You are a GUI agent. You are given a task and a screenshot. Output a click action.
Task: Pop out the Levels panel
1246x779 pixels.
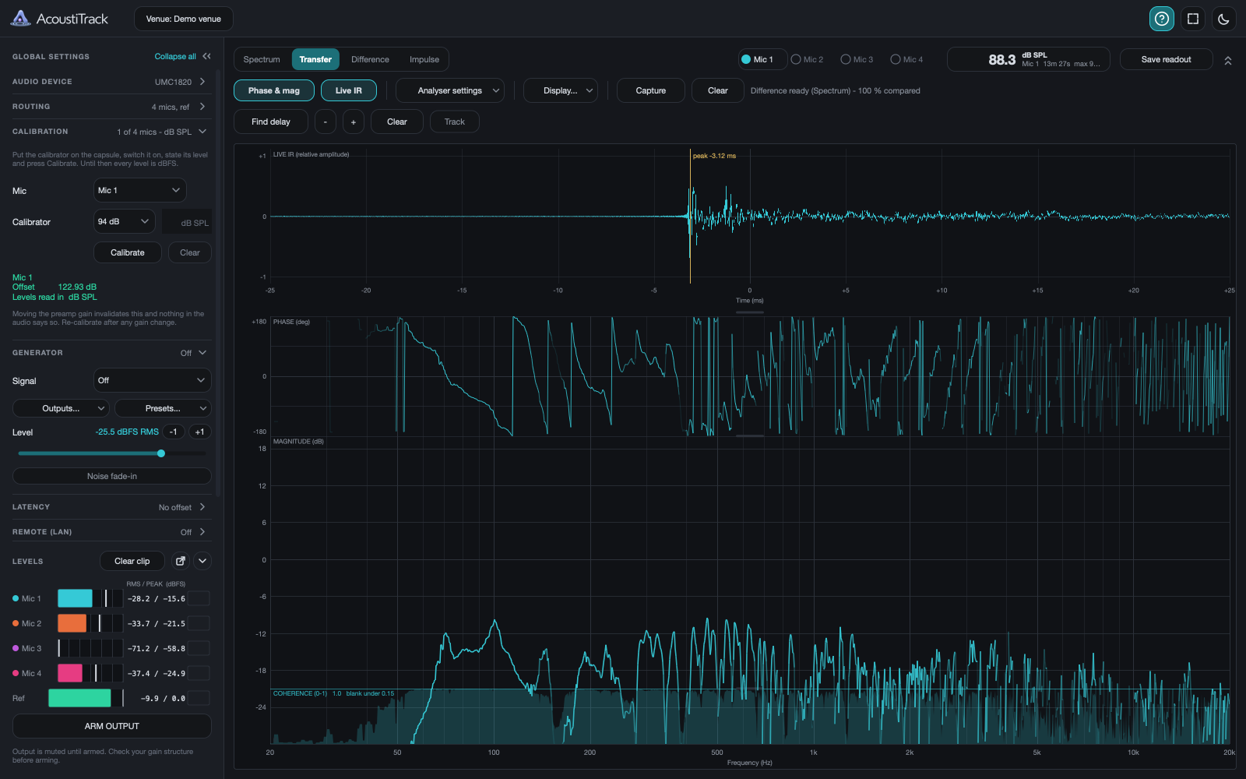(x=181, y=561)
